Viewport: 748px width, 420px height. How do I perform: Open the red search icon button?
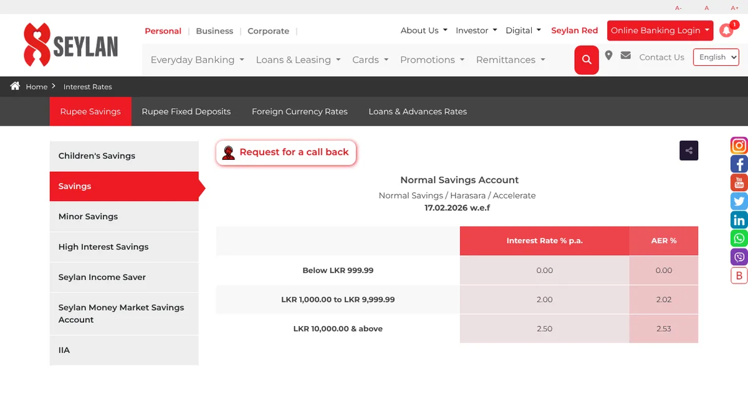coord(587,60)
